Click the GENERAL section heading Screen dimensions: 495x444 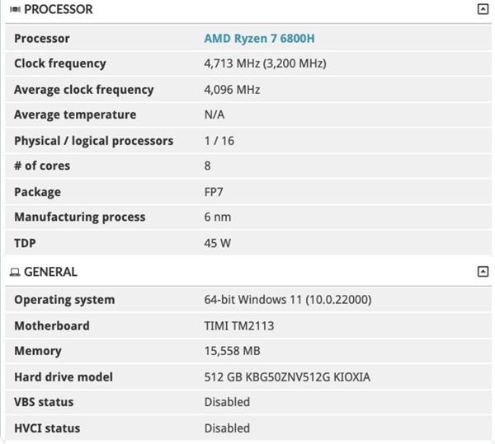tap(50, 272)
